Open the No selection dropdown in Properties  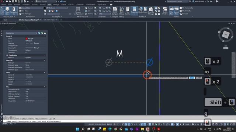coord(21,33)
